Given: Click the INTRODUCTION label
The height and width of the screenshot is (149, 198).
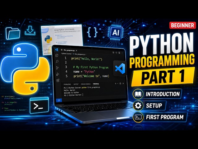Looking at the screenshot, I should (163, 94).
